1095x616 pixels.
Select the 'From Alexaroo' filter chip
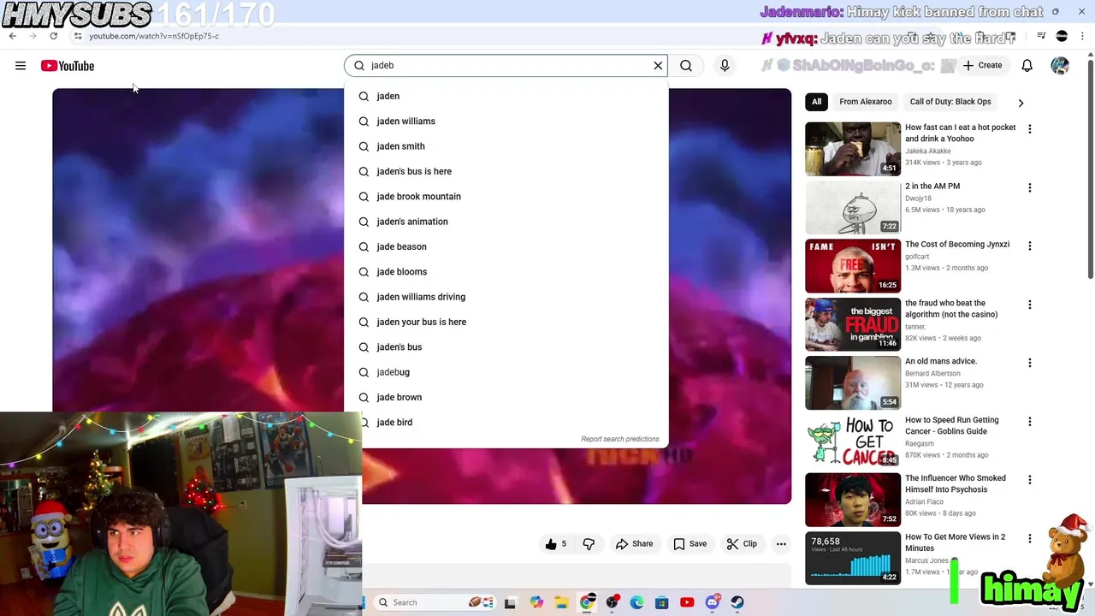pos(865,102)
